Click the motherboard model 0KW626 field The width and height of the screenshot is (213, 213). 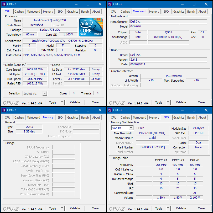click(x=154, y=26)
